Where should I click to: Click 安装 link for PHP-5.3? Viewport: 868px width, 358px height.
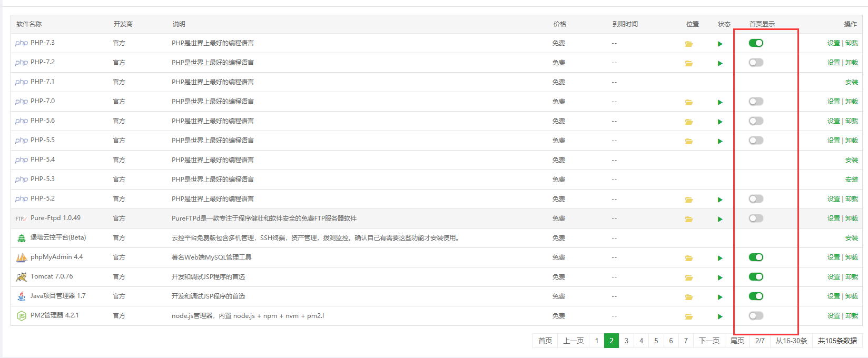pos(852,180)
